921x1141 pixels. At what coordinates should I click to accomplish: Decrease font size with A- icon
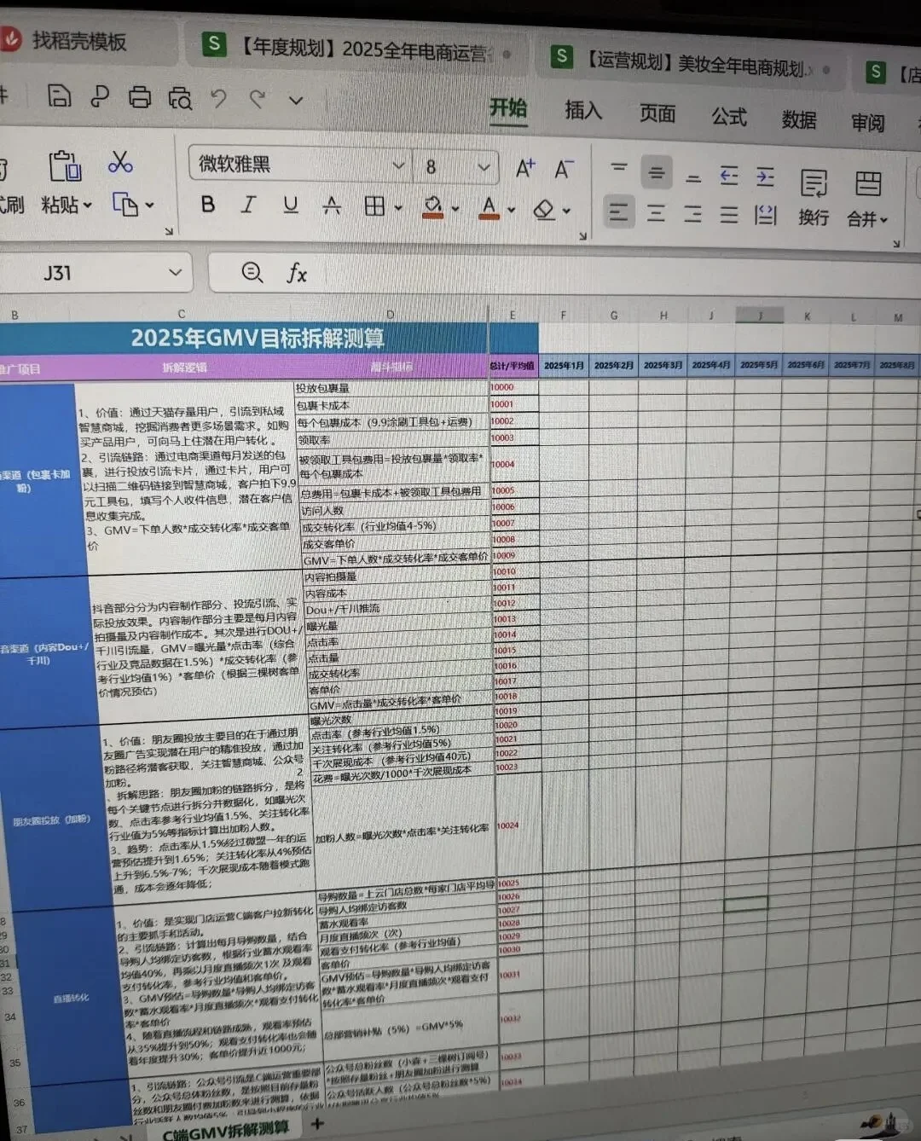coord(564,170)
